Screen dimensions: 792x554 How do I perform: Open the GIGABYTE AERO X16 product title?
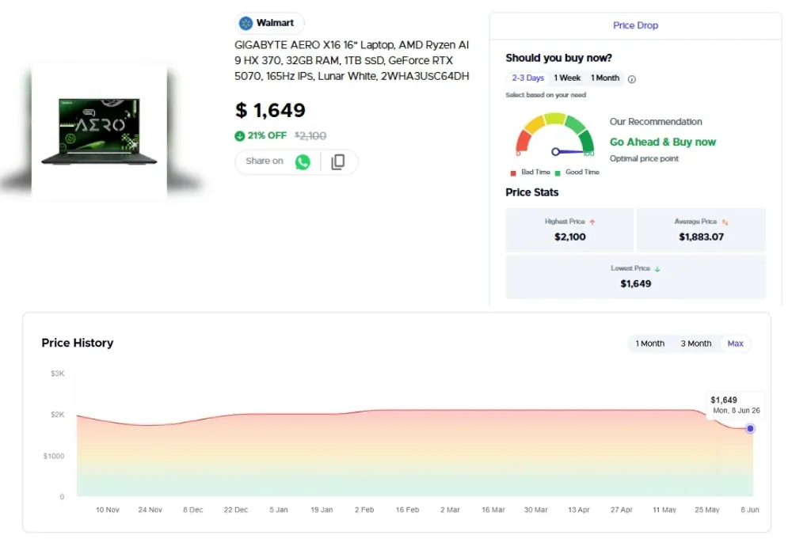pos(352,61)
